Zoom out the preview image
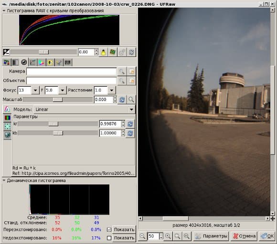Screen dimensions: 277x244 [143, 236]
